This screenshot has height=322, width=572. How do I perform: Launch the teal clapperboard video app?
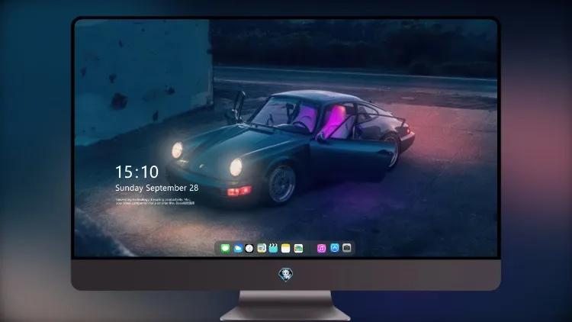coord(273,248)
